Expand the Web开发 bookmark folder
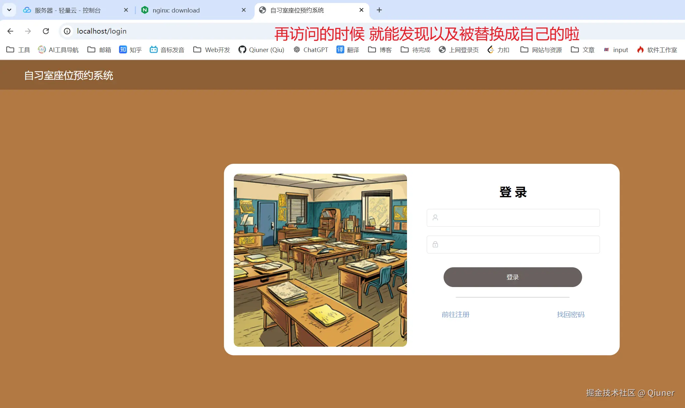Screen dimensions: 685x408 (212, 50)
